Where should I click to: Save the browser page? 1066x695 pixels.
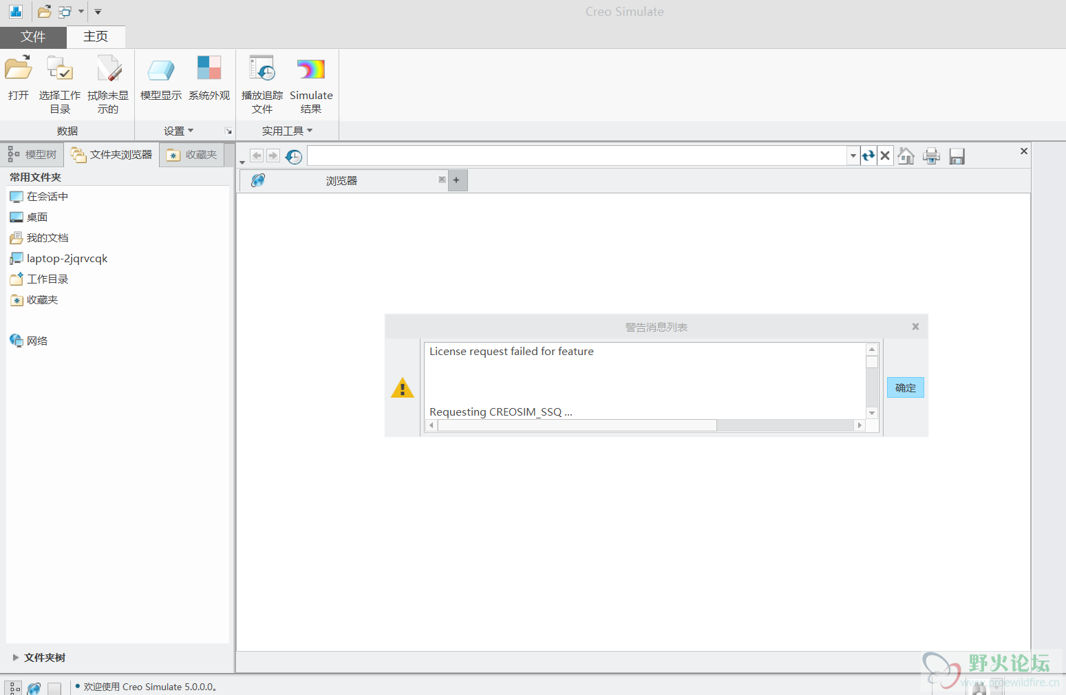pos(957,156)
